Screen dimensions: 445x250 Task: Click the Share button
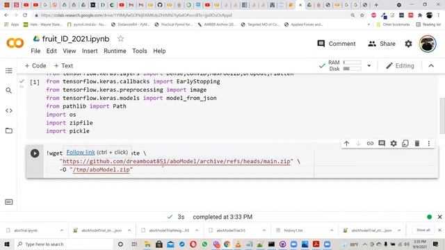(x=382, y=44)
